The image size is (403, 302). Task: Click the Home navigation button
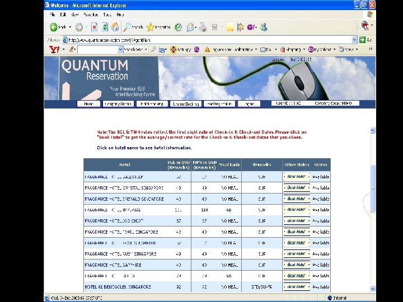click(88, 104)
